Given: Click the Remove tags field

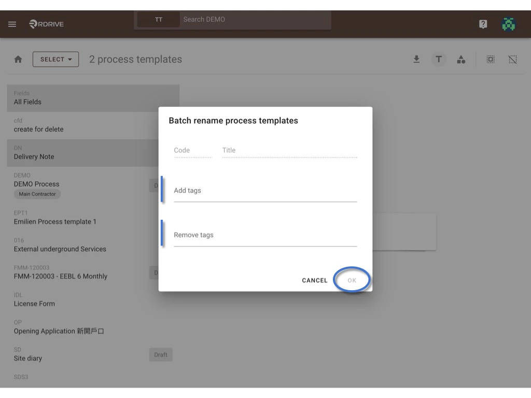Looking at the screenshot, I should point(264,236).
